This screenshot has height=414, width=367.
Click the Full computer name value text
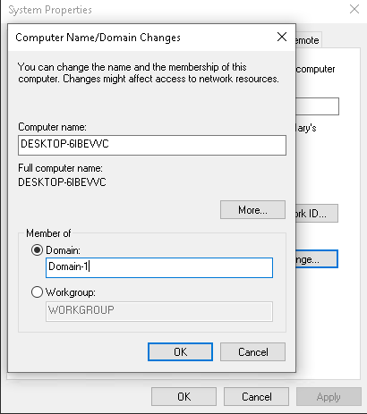pos(62,182)
